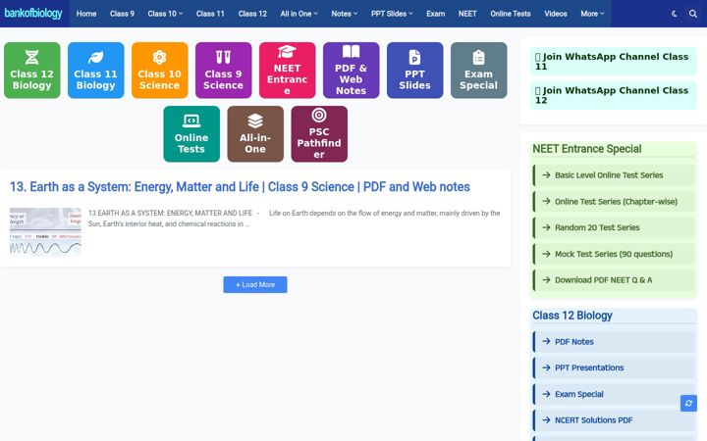Expand the All in One dropdown menu
This screenshot has height=441, width=707.
point(299,14)
